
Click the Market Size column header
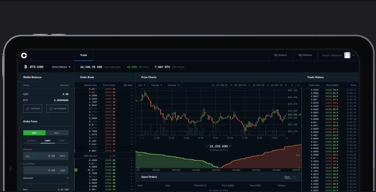pos(90,85)
